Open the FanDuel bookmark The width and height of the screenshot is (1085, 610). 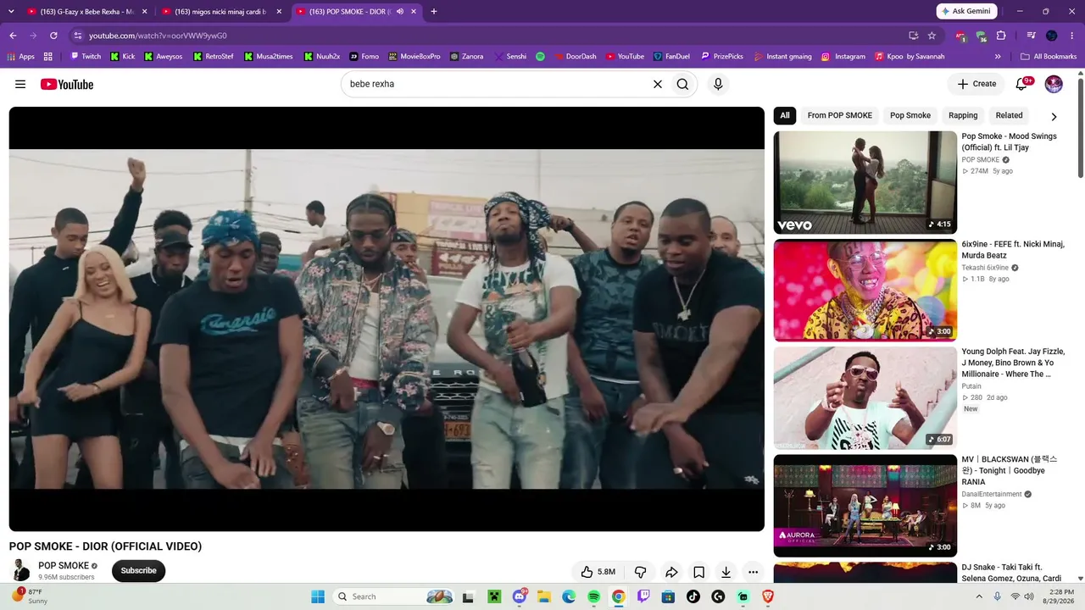click(670, 57)
